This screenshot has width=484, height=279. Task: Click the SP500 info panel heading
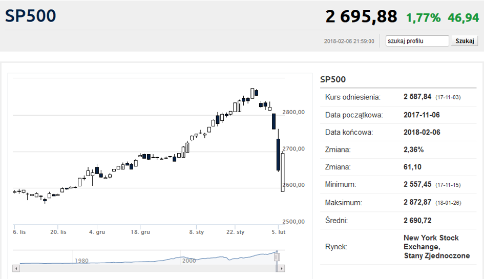coord(333,79)
